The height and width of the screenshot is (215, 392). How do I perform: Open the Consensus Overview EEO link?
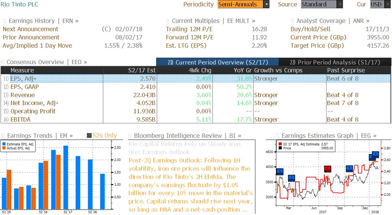pyautogui.click(x=44, y=62)
